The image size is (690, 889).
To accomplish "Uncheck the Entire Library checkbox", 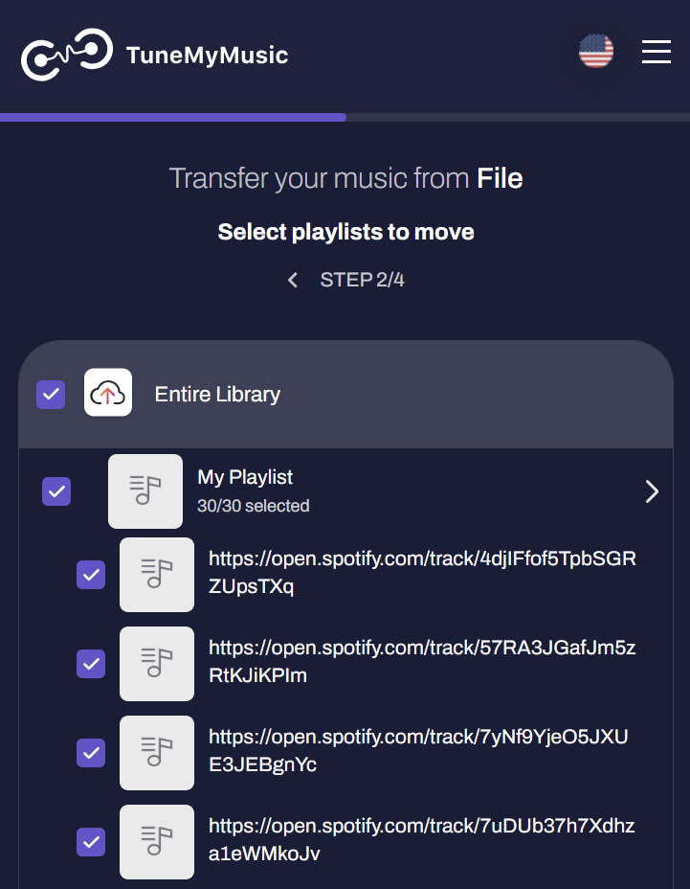I will coord(51,394).
